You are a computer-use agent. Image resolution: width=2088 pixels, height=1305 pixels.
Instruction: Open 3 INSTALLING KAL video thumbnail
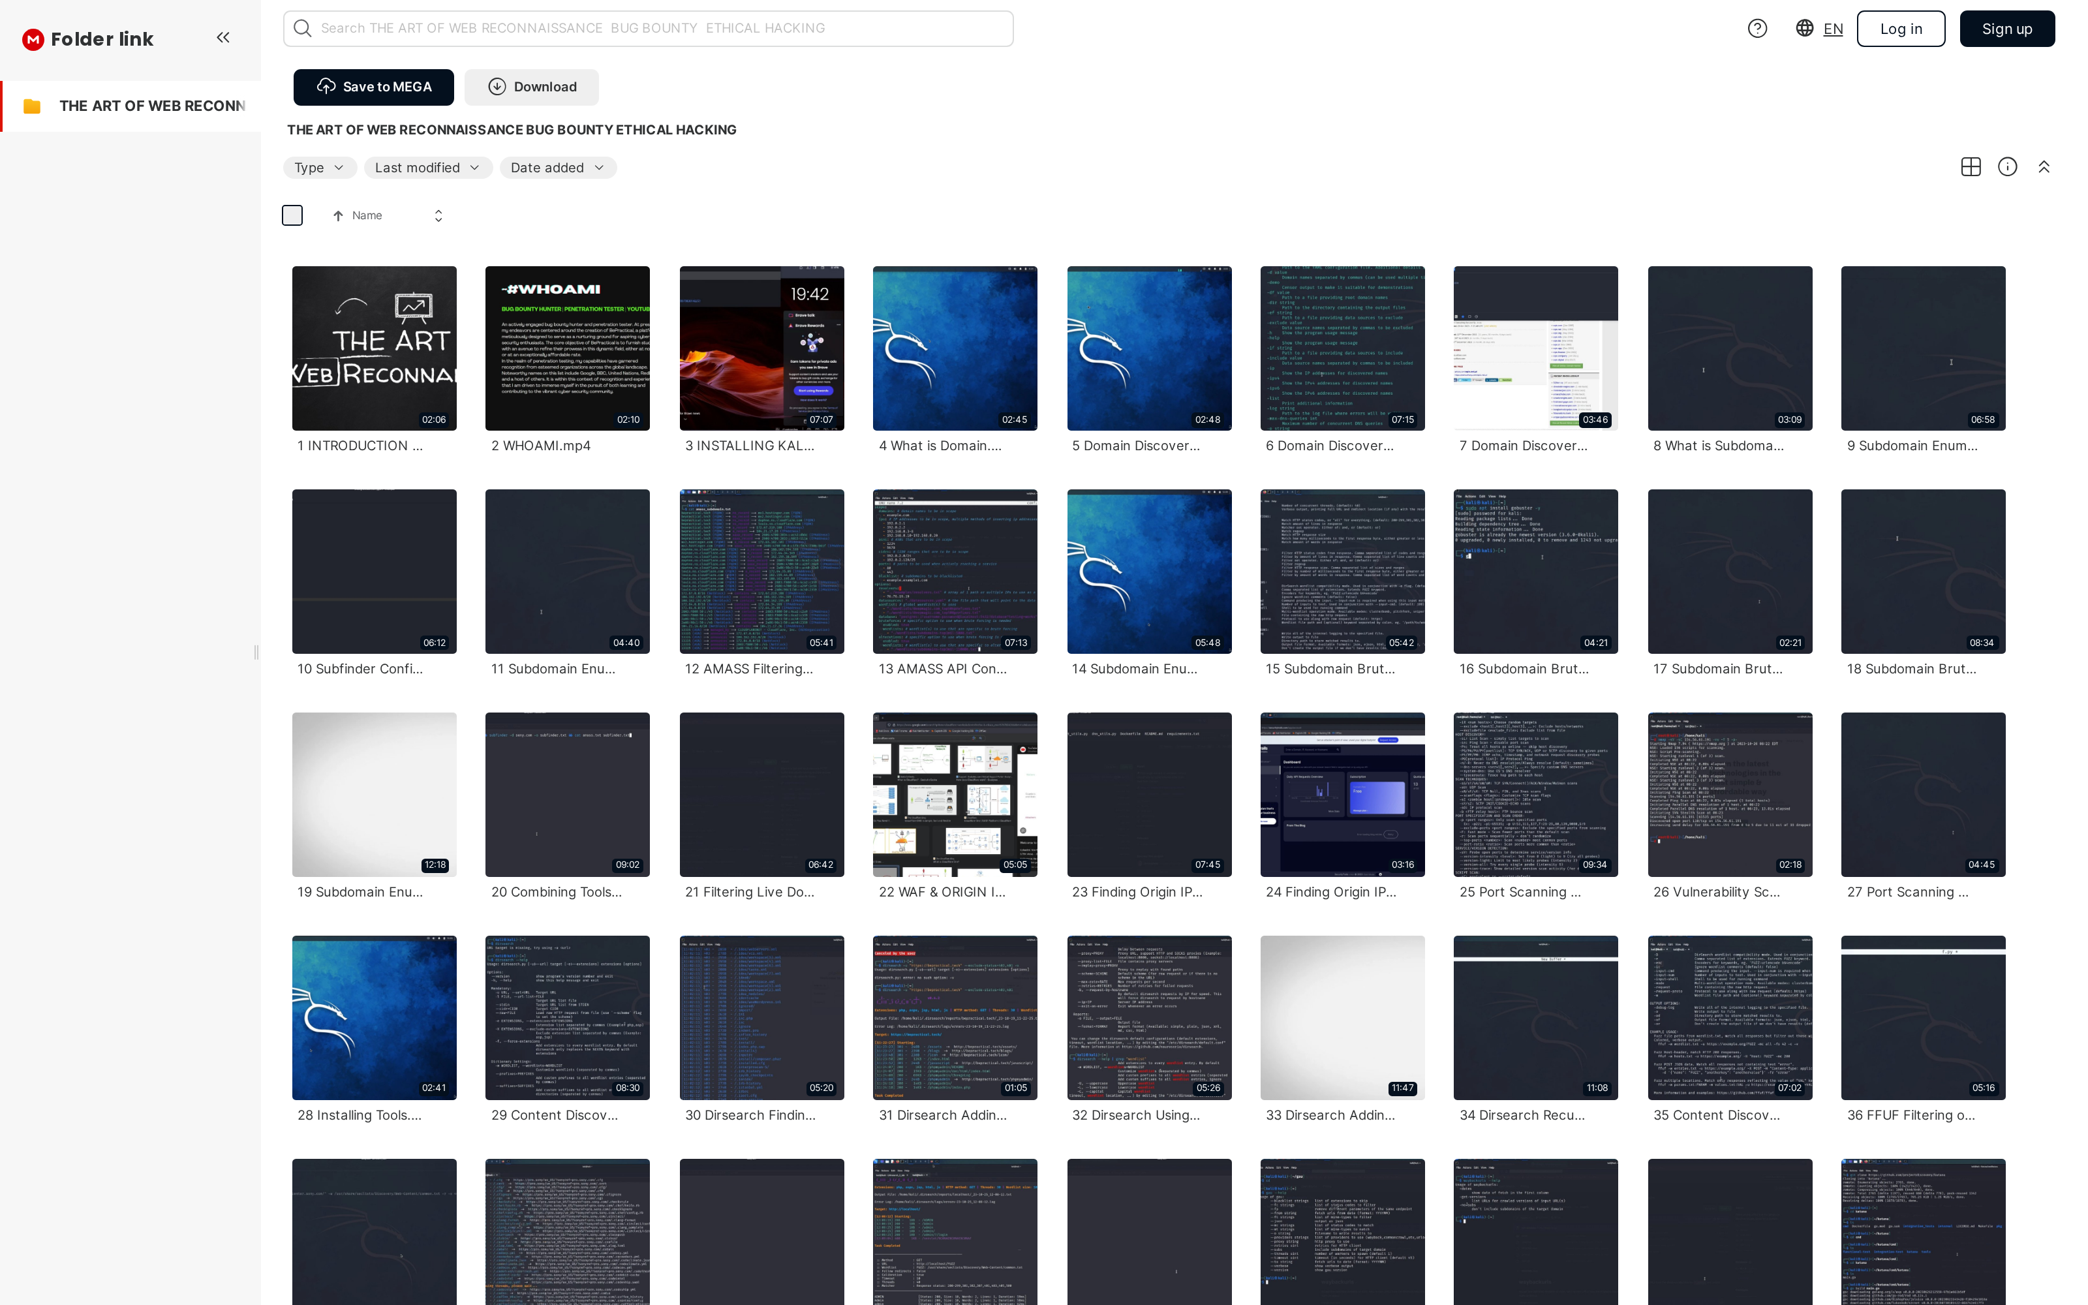(761, 348)
